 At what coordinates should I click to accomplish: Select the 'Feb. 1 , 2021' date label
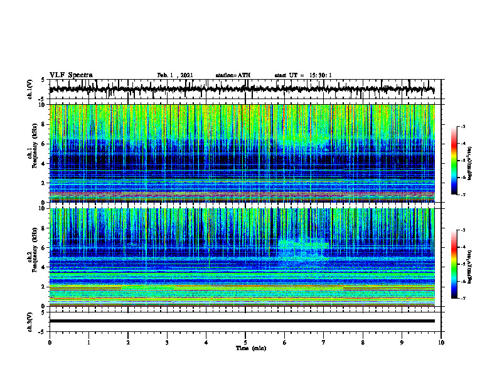click(x=175, y=75)
